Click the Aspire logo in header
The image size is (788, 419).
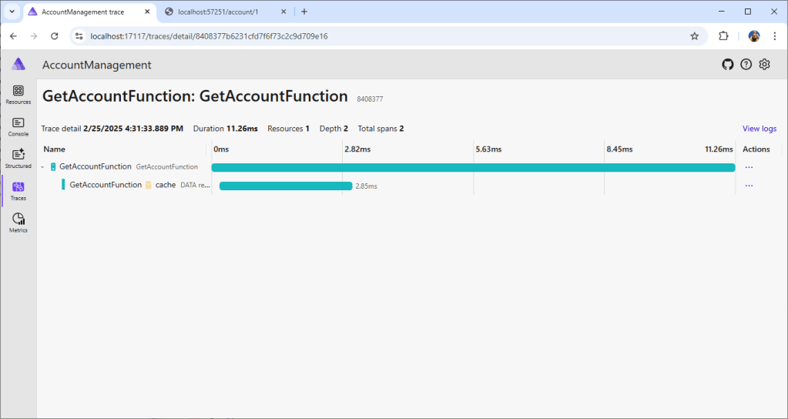pos(18,65)
